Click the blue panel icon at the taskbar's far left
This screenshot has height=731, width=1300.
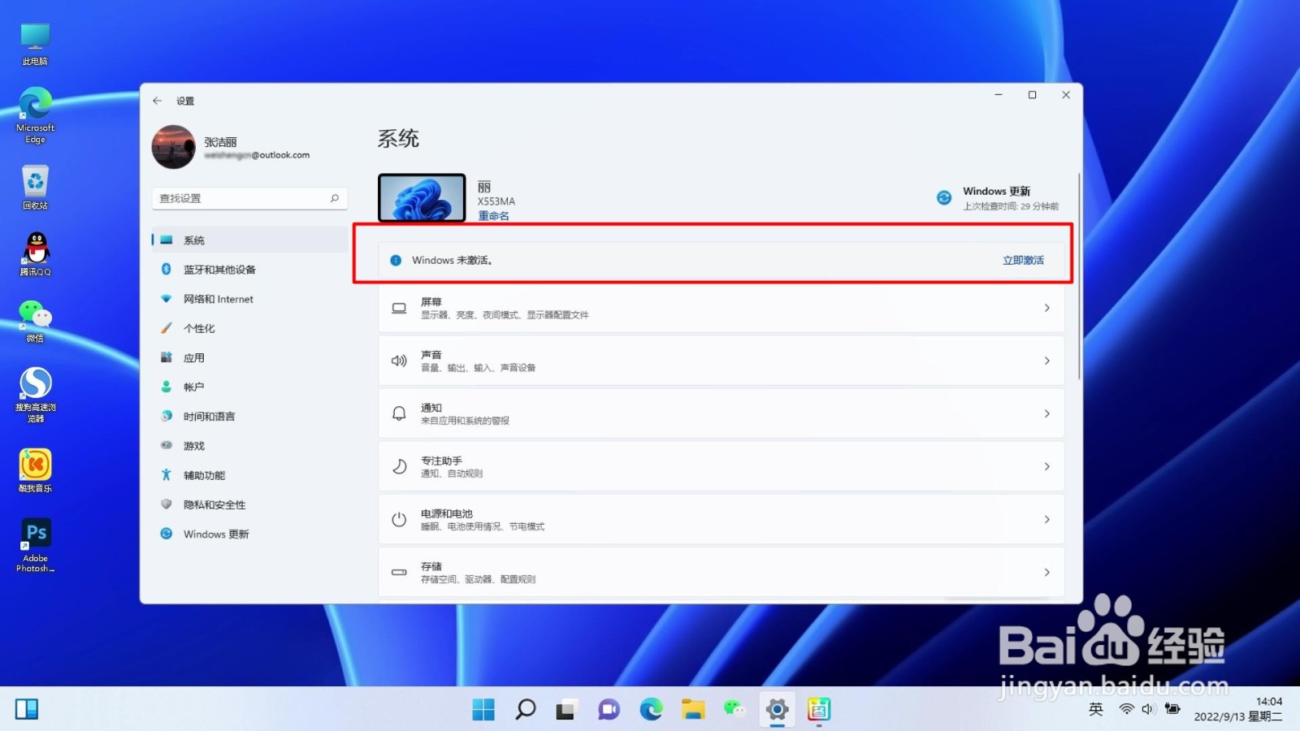pos(27,709)
